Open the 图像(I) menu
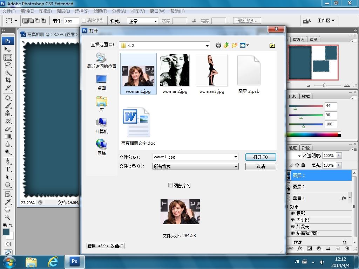This screenshot has height=269, width=359. (45, 11)
